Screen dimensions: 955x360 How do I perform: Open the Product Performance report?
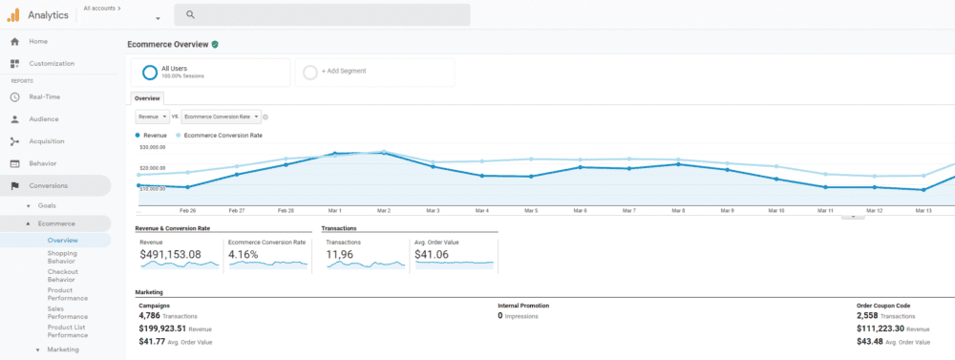coord(68,294)
